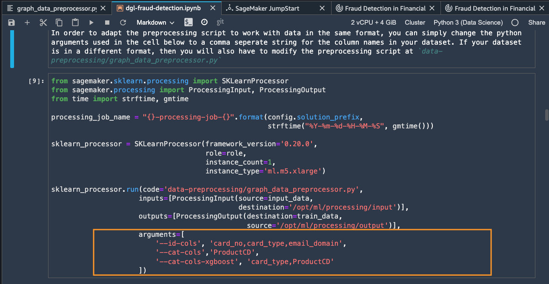Cut the selected cell with scissors icon
Screen dimensions: 549x284
(43, 23)
